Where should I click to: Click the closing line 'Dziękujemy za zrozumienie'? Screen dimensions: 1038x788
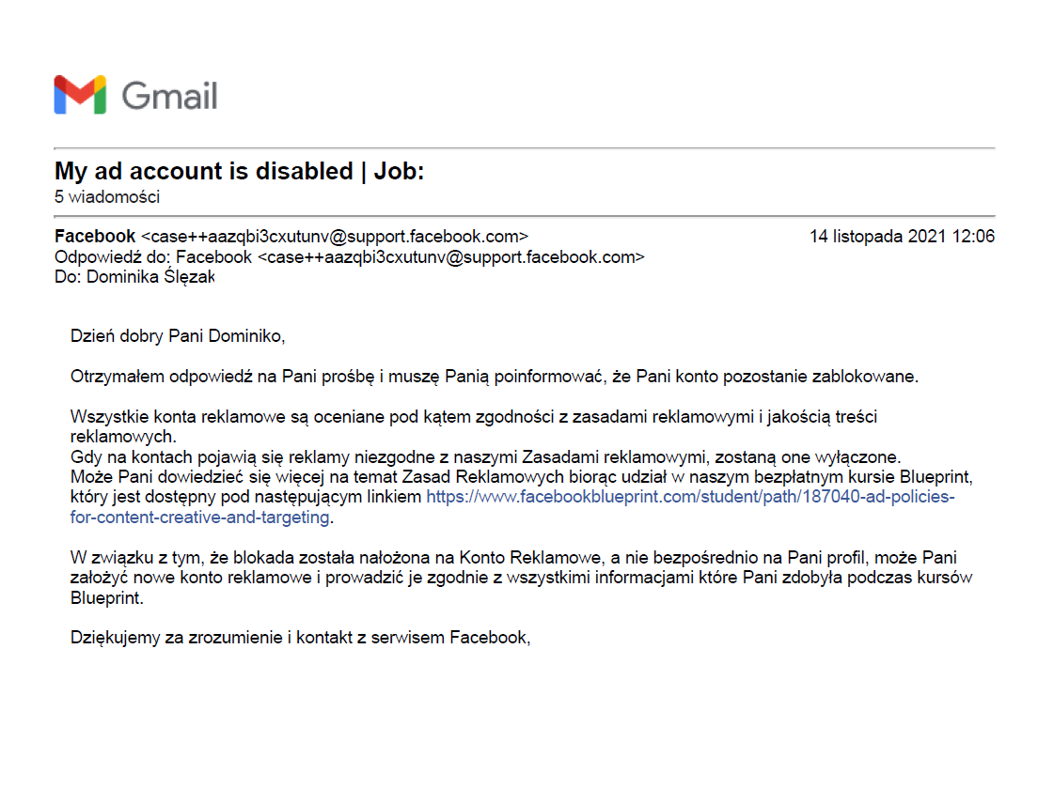[301, 638]
